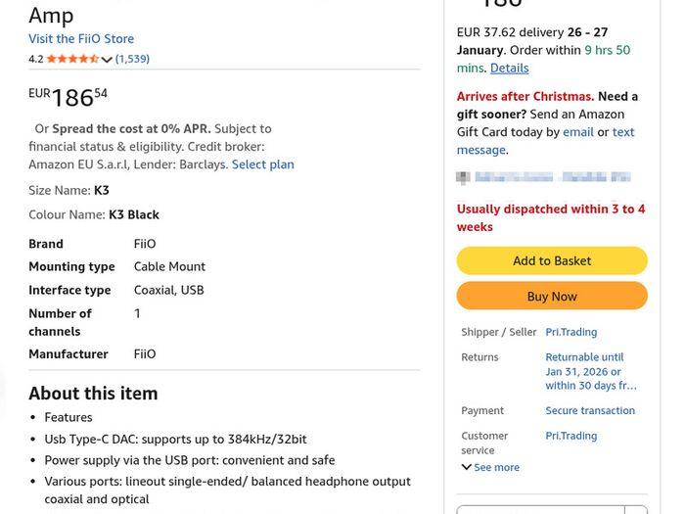Click the EUR 186.54 price

coord(68,97)
